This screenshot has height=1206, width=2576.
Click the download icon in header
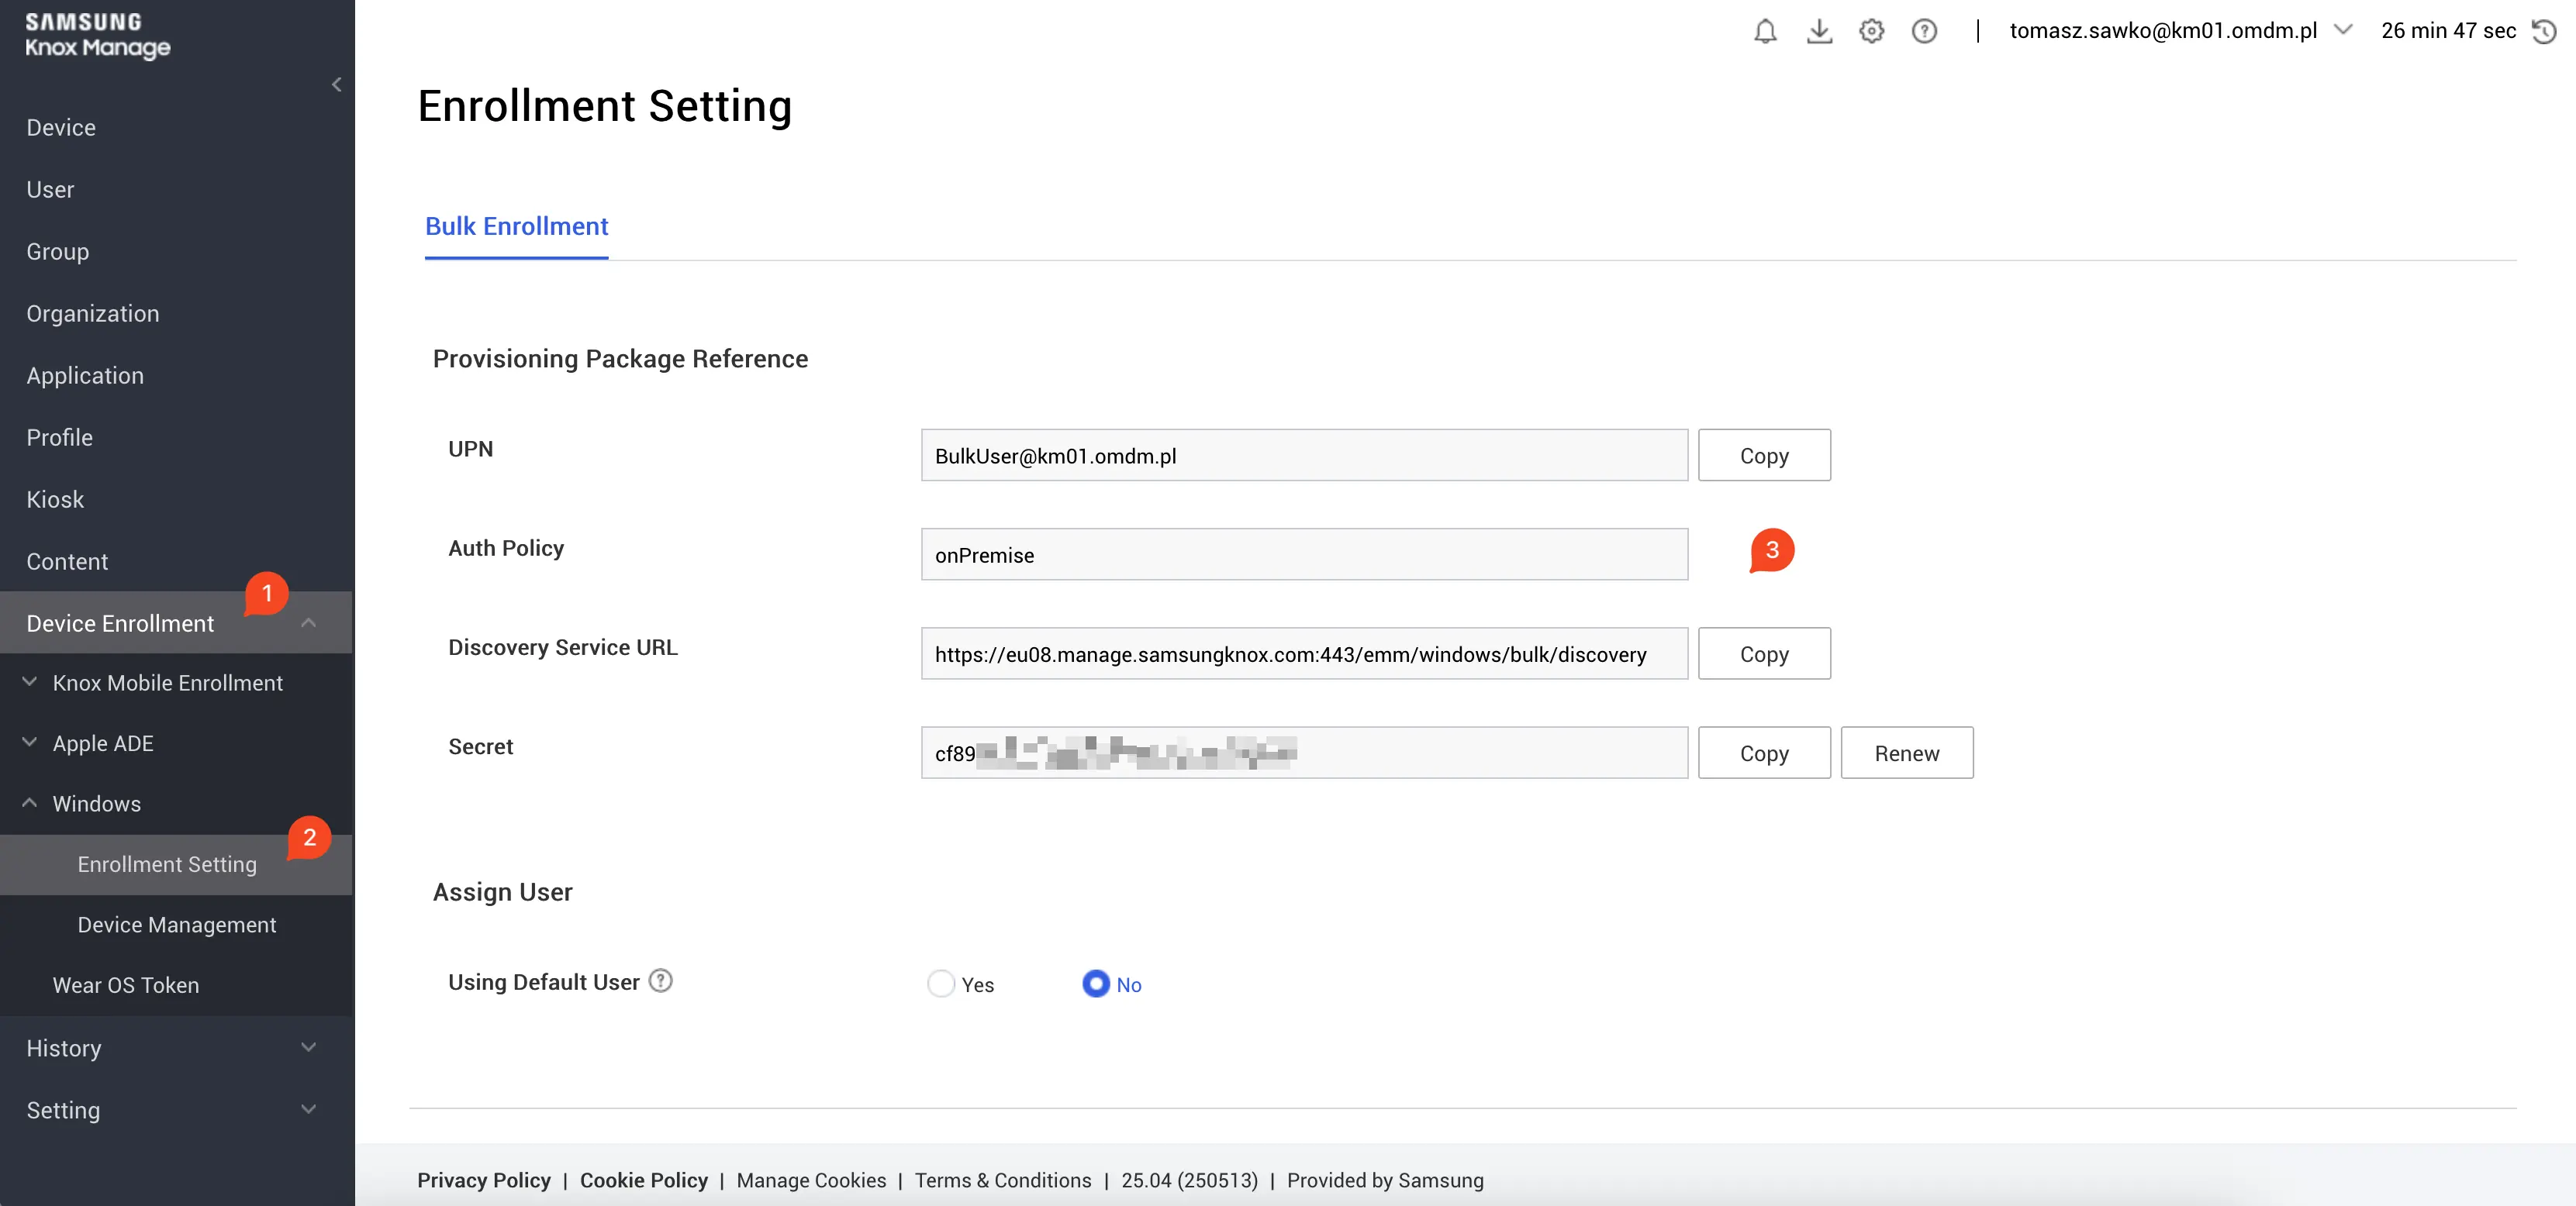click(x=1819, y=31)
